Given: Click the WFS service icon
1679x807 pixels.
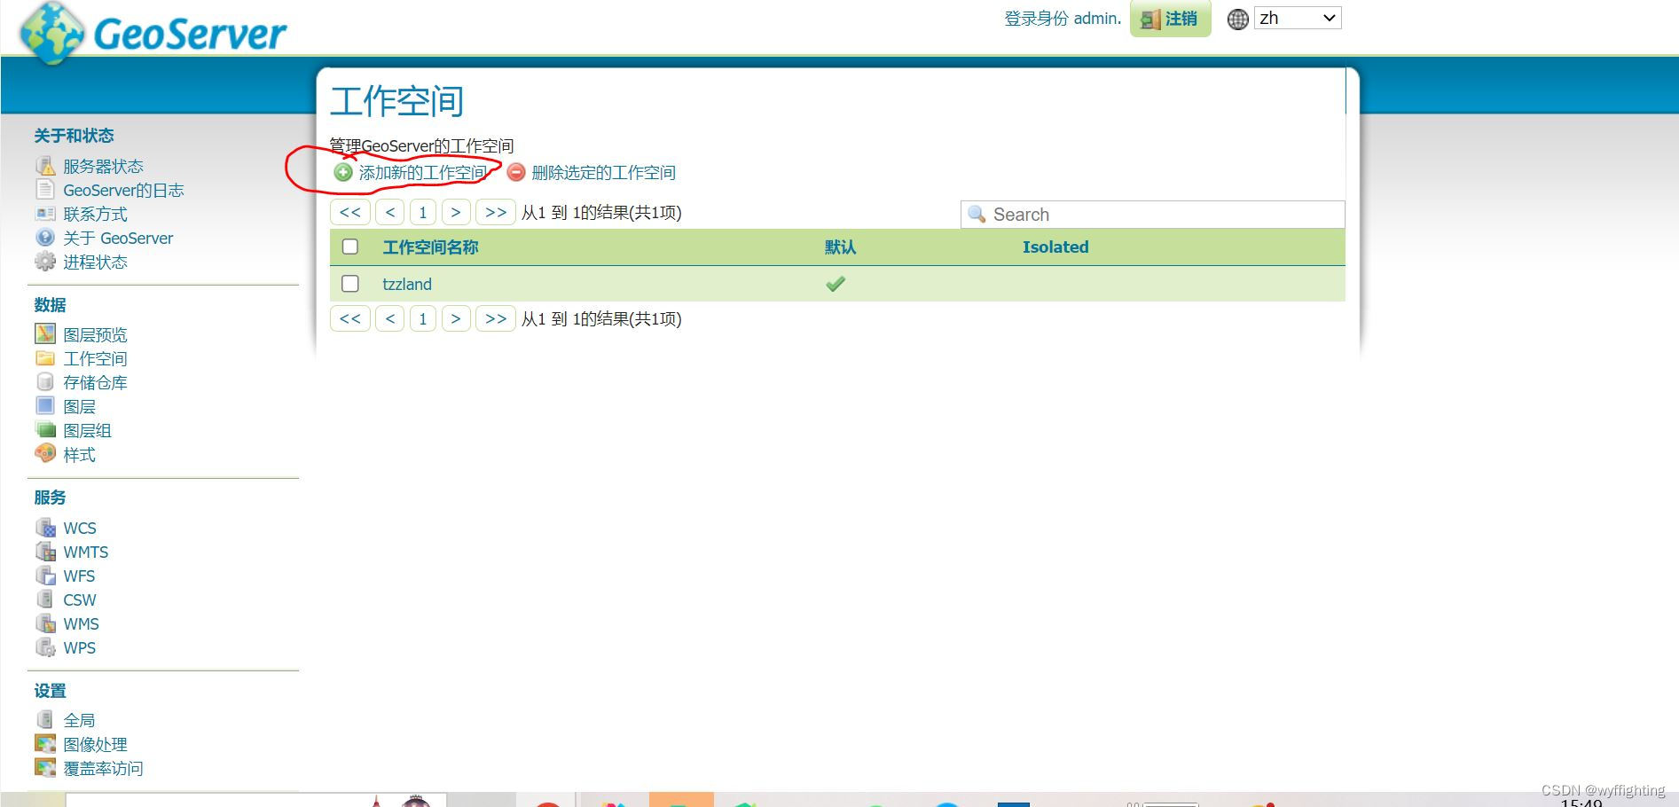Looking at the screenshot, I should (x=45, y=576).
